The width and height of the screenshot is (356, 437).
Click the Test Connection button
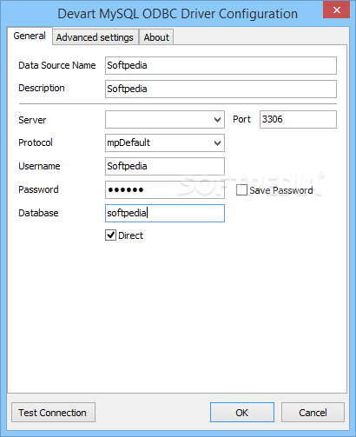point(53,412)
